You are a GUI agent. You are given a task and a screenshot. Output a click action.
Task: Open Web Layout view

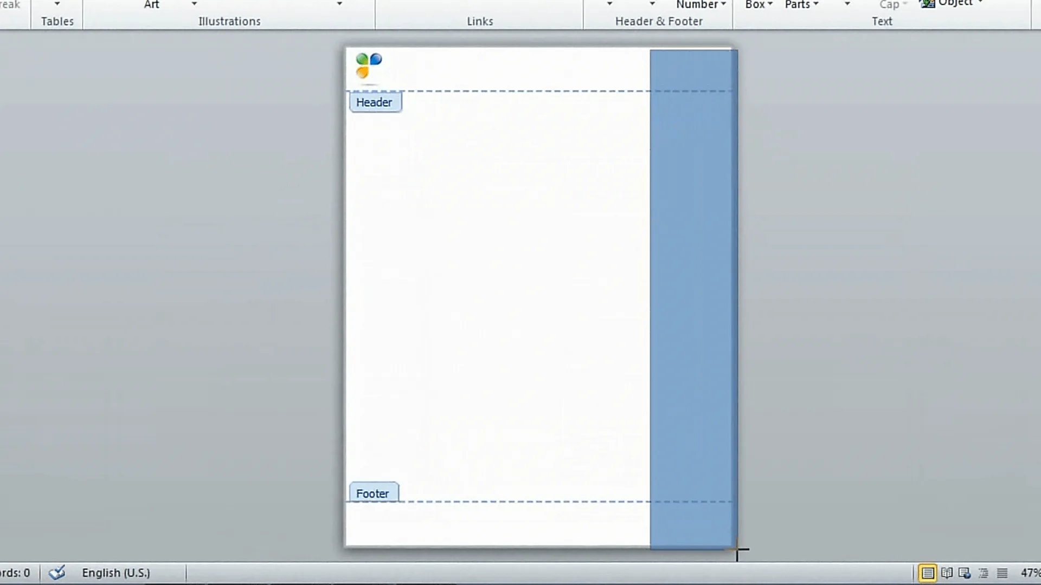965,573
